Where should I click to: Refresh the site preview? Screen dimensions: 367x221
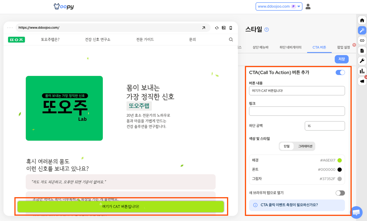(217, 28)
